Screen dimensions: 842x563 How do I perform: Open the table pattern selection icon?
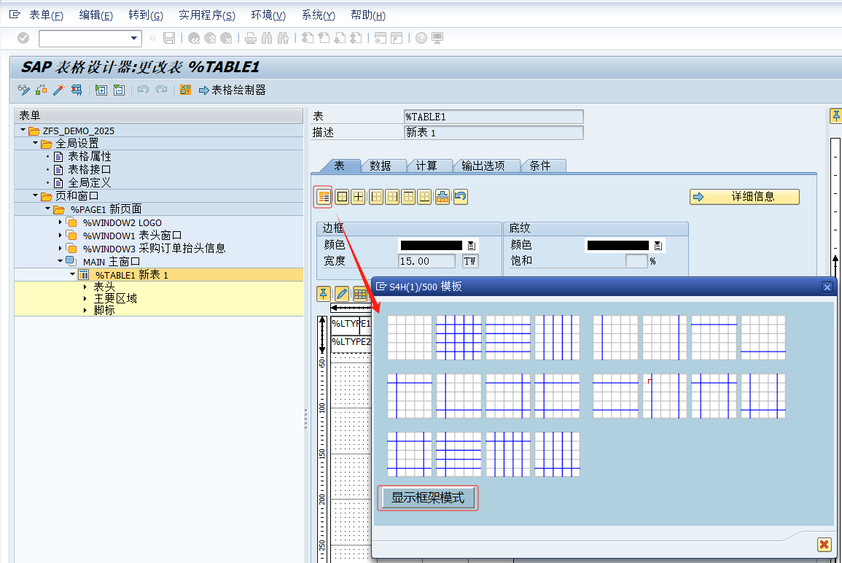(x=323, y=196)
